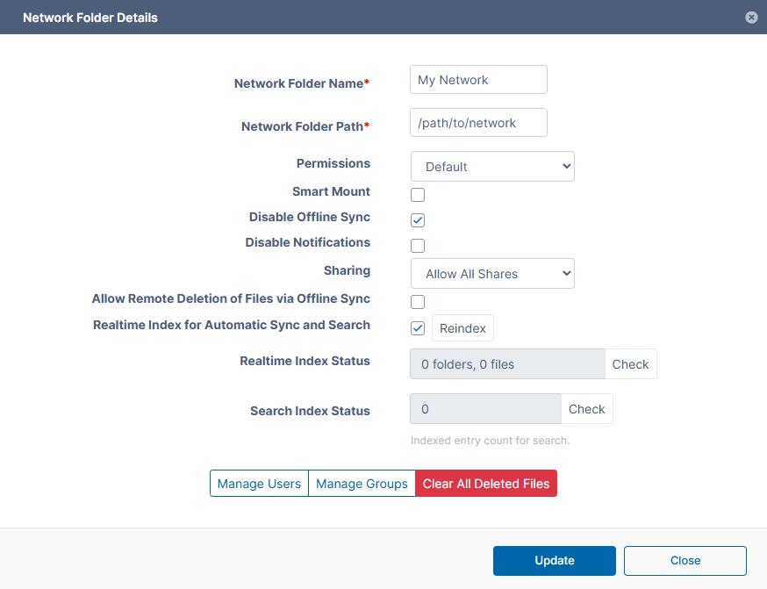This screenshot has width=767, height=589.
Task: Uncheck the Disable Offline Sync checkbox
Action: coord(418,220)
